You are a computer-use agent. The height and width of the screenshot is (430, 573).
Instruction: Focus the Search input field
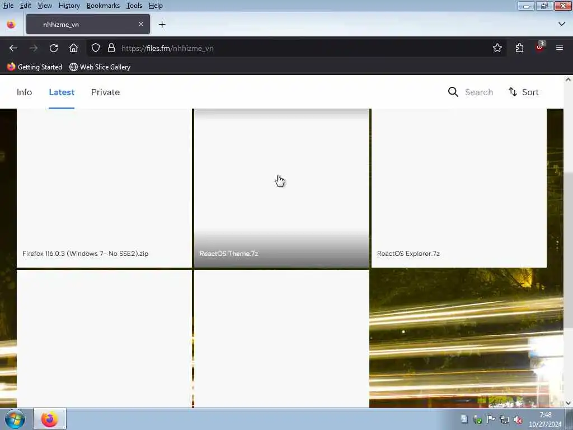[479, 92]
